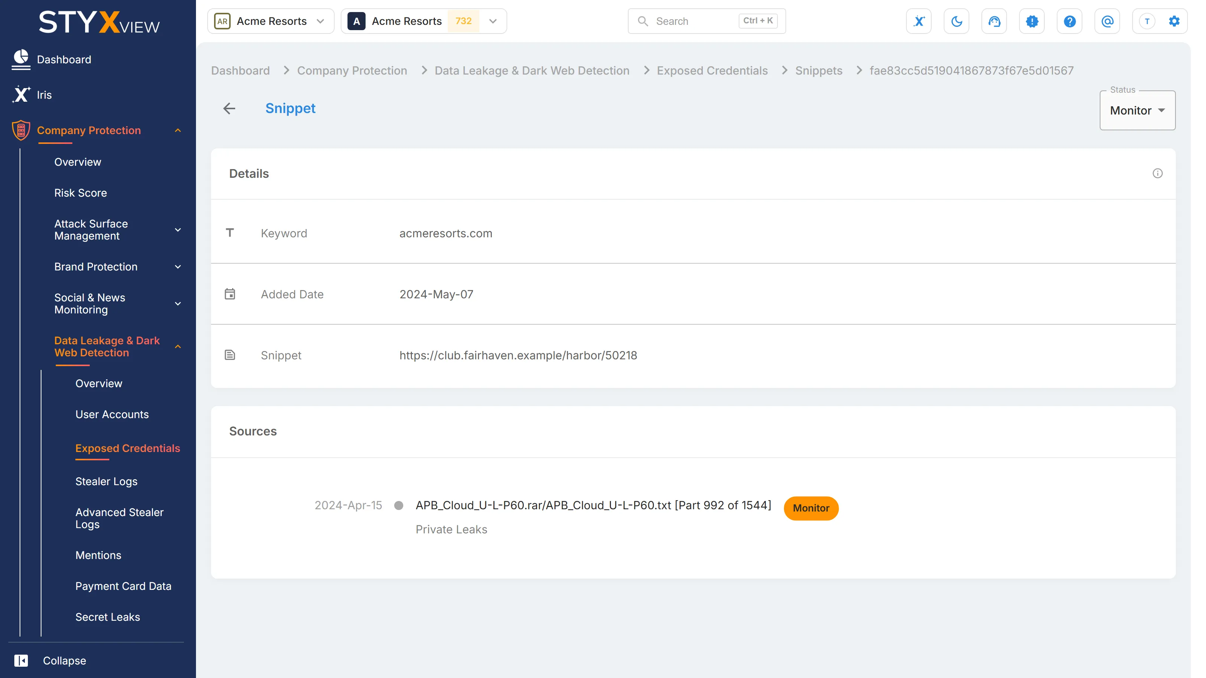The width and height of the screenshot is (1206, 678).
Task: Open Secret Leaks in the sidebar
Action: pyautogui.click(x=108, y=617)
